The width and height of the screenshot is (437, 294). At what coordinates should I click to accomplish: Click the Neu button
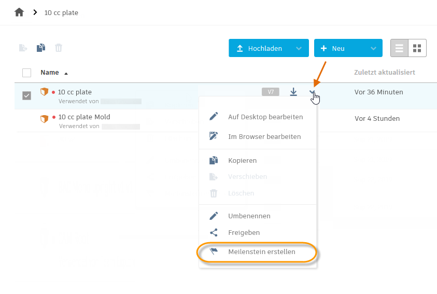338,48
